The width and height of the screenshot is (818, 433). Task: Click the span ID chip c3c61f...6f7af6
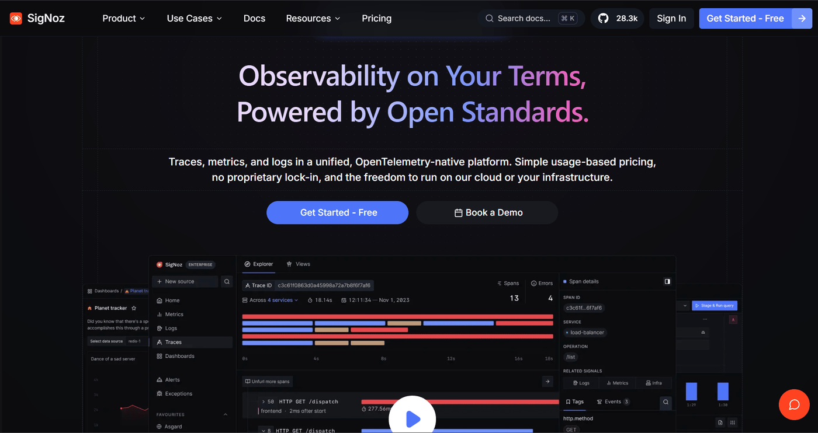click(584, 308)
